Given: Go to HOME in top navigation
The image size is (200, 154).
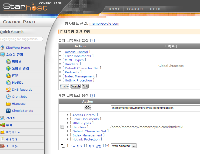Looking at the screenshot, I should (x=114, y=9).
